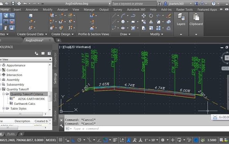Select ADSK-EARTHWORK criteria item
The height and width of the screenshot is (144, 229).
coord(31,99)
